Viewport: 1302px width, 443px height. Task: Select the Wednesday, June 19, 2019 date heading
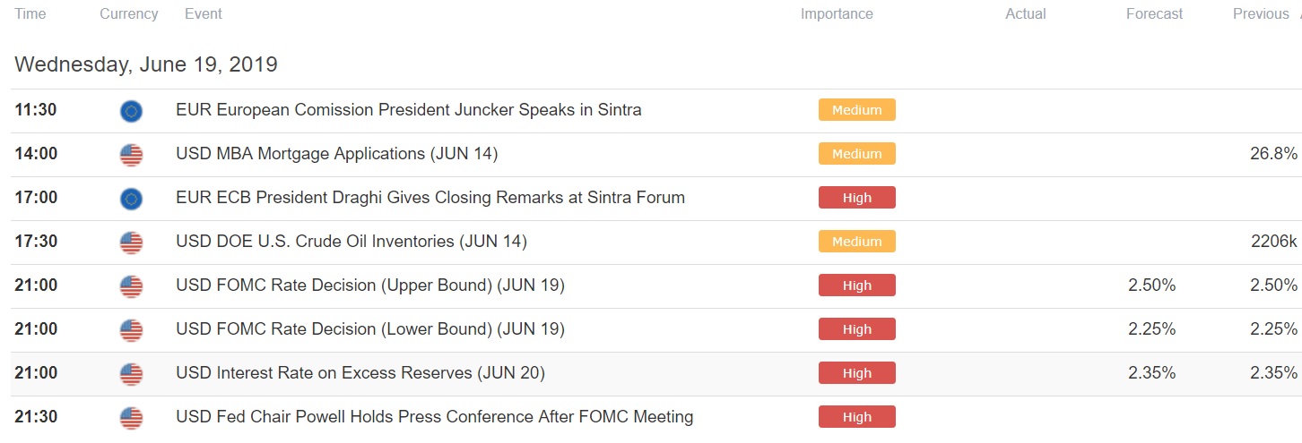point(146,64)
